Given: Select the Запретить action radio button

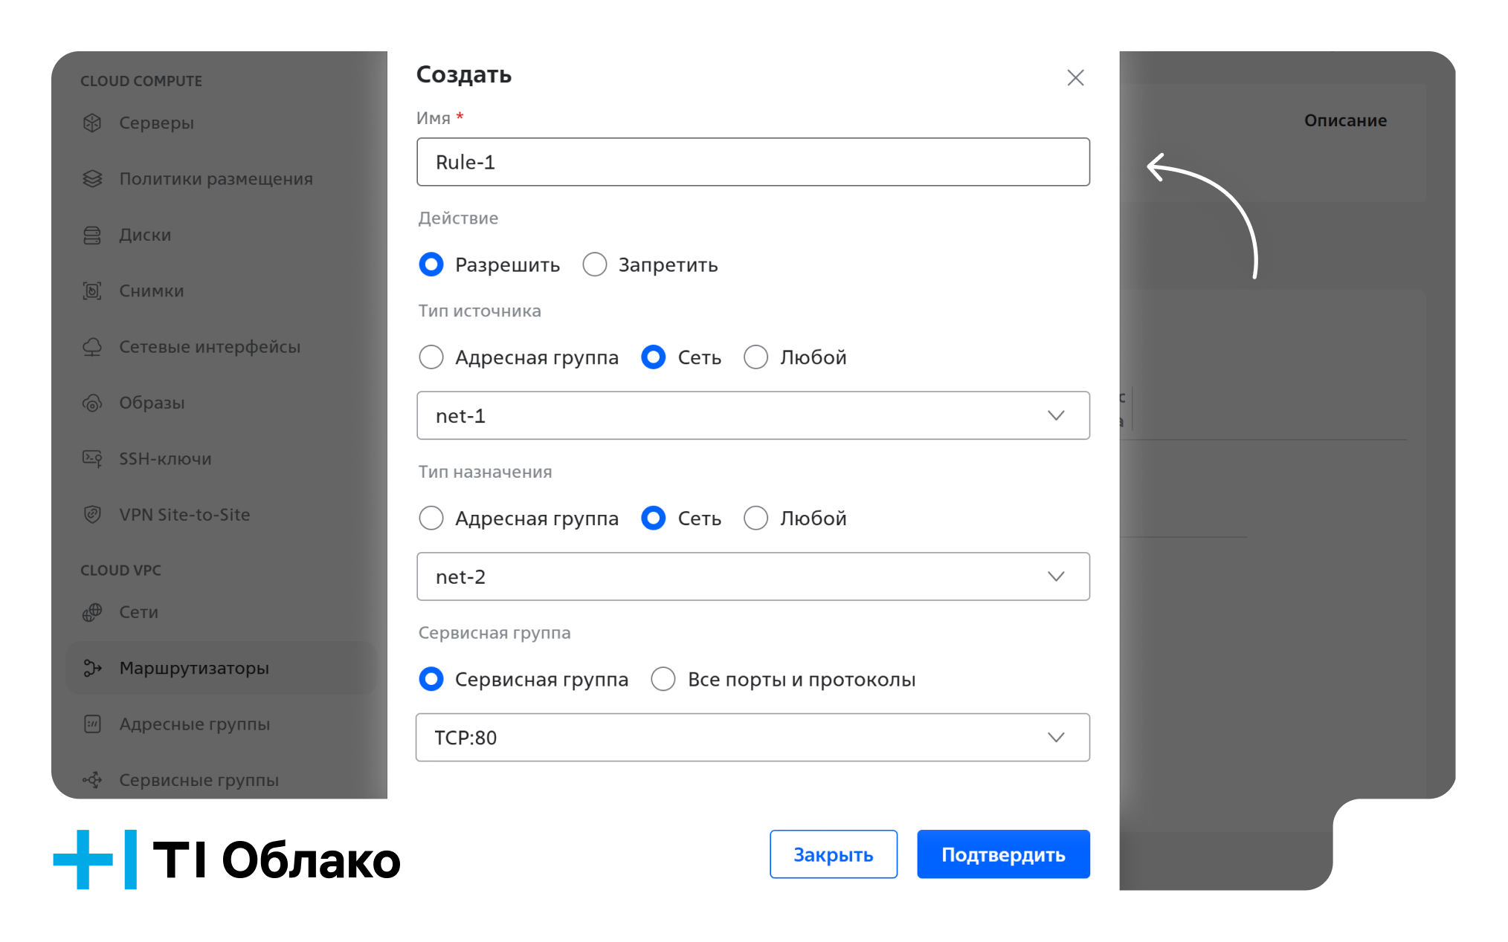Looking at the screenshot, I should point(595,264).
